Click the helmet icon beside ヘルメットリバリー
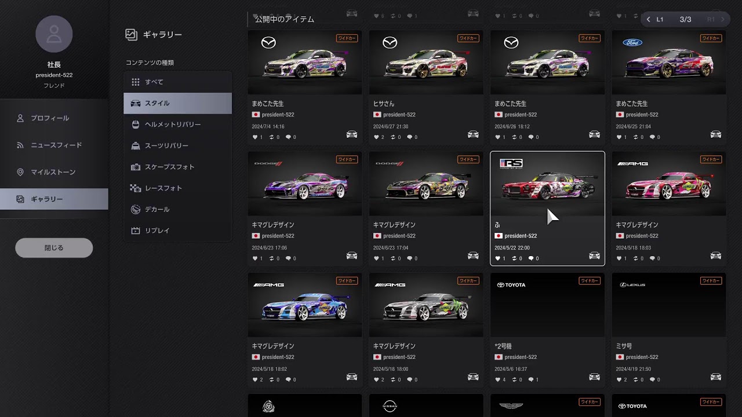 point(136,125)
